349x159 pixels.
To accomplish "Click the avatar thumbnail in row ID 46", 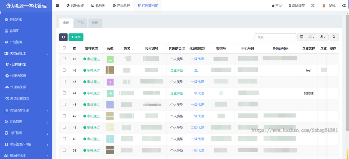I will pyautogui.click(x=110, y=70).
